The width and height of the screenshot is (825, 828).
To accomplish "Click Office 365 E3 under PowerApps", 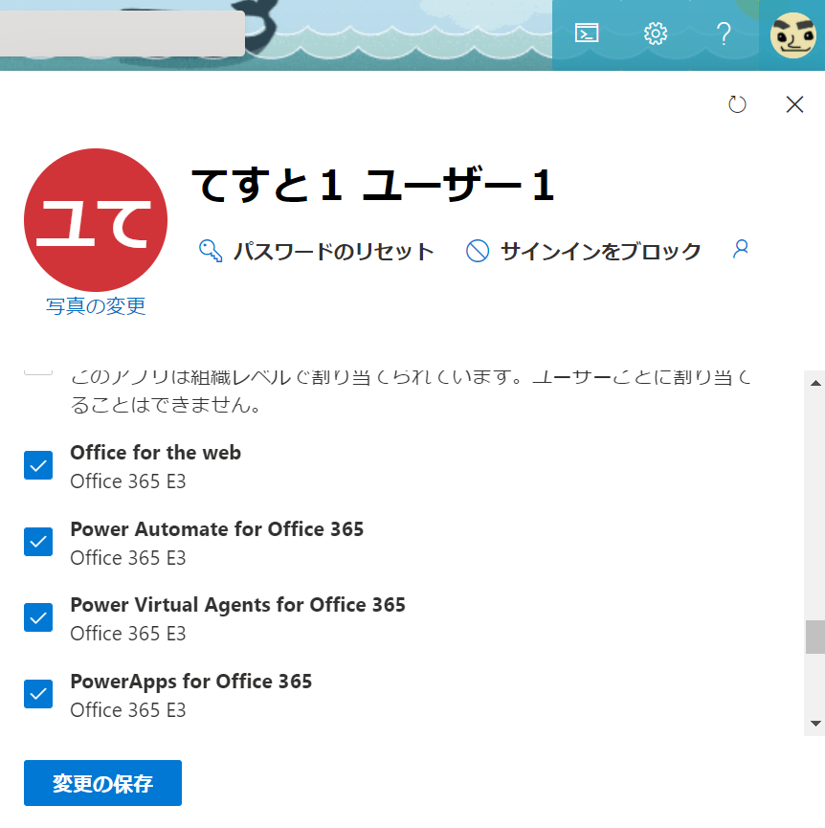I will [x=128, y=710].
